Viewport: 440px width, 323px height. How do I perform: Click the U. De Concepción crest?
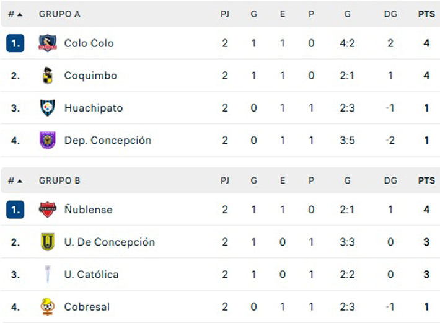[48, 242]
